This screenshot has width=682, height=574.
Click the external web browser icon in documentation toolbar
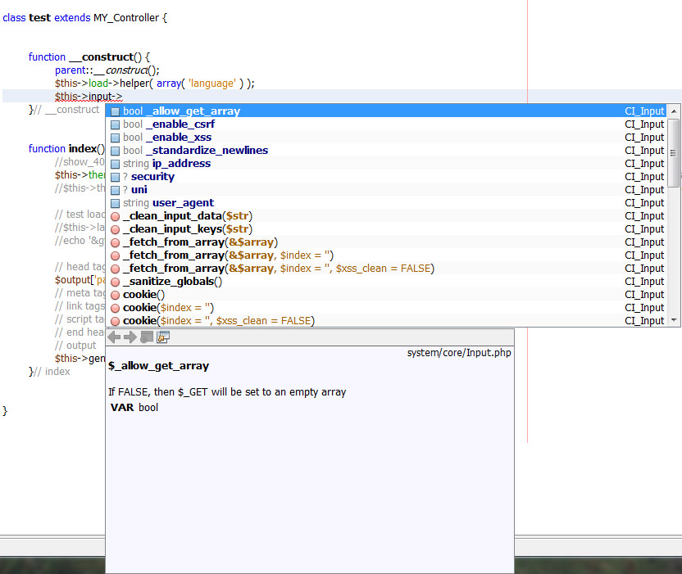coord(162,336)
